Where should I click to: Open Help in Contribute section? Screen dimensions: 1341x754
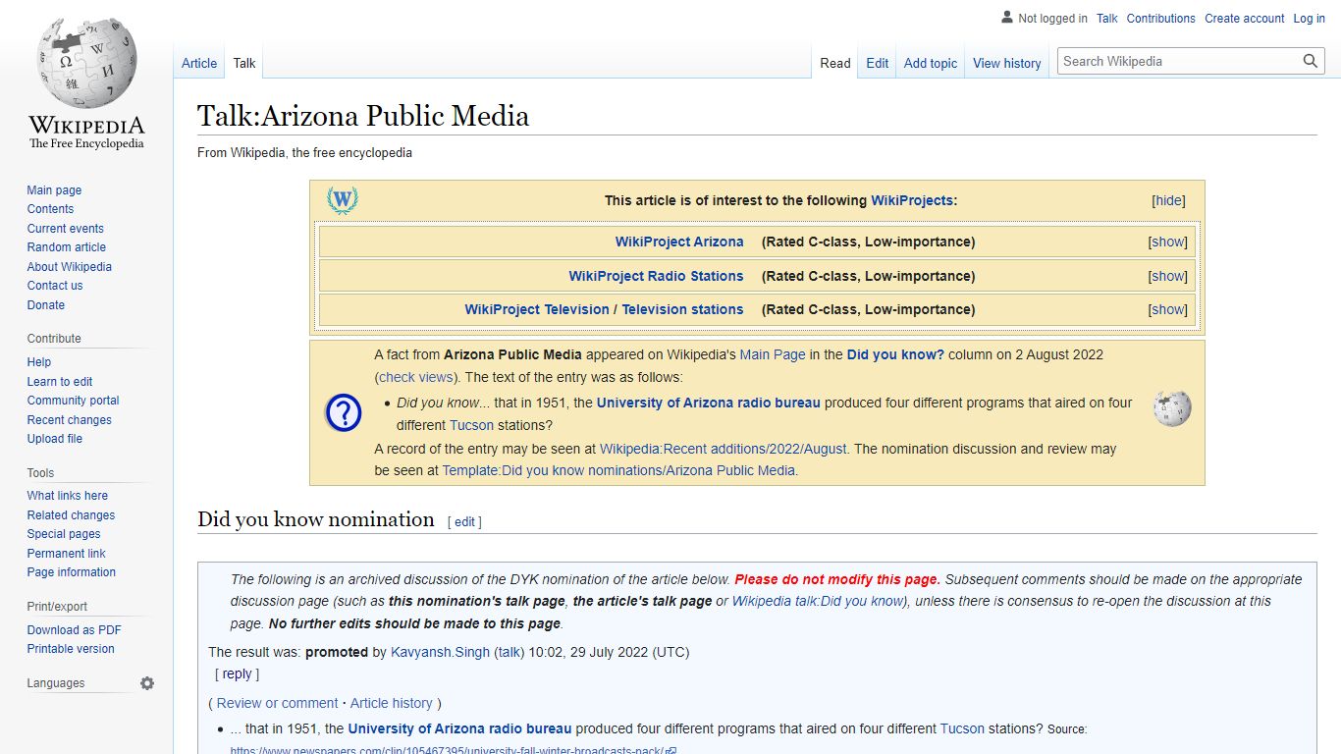(x=39, y=362)
